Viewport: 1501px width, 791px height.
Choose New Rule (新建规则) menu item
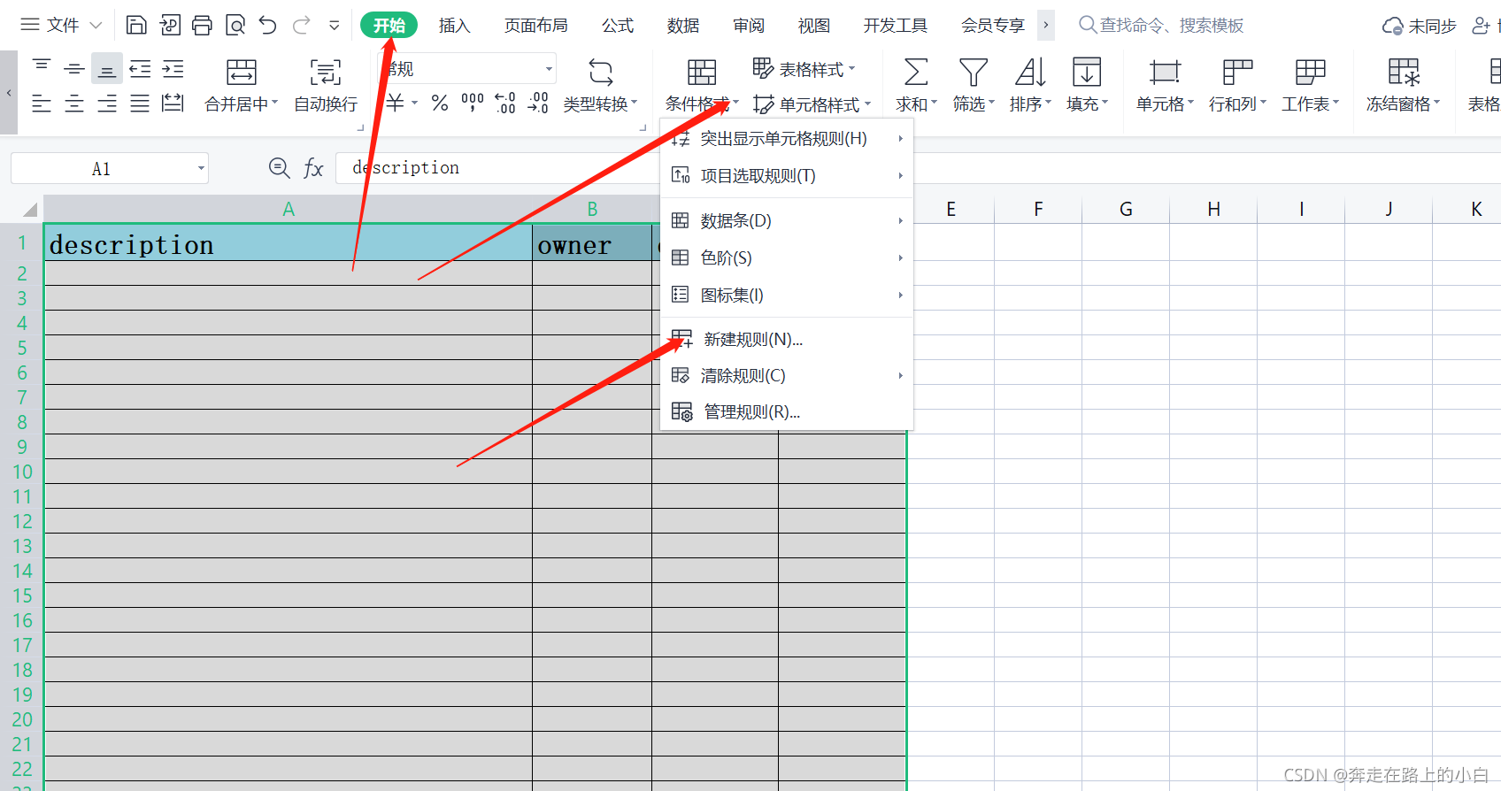coord(786,339)
